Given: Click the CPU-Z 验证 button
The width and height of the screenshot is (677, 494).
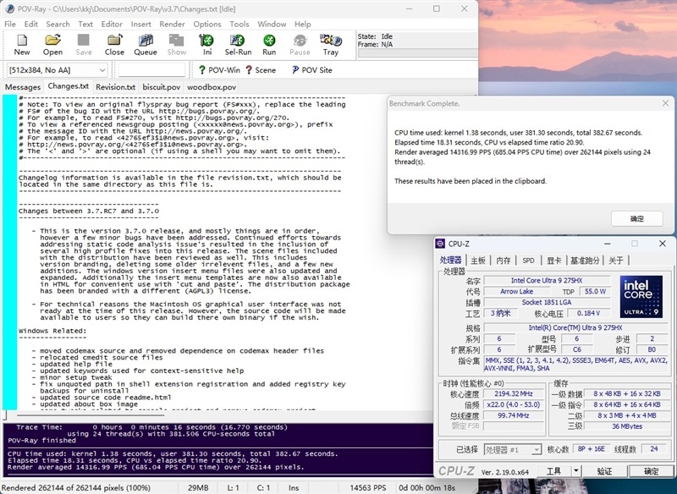Looking at the screenshot, I should [604, 471].
